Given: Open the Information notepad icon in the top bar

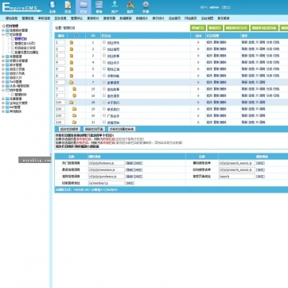Looking at the screenshot, I should pyautogui.click(x=68, y=7).
